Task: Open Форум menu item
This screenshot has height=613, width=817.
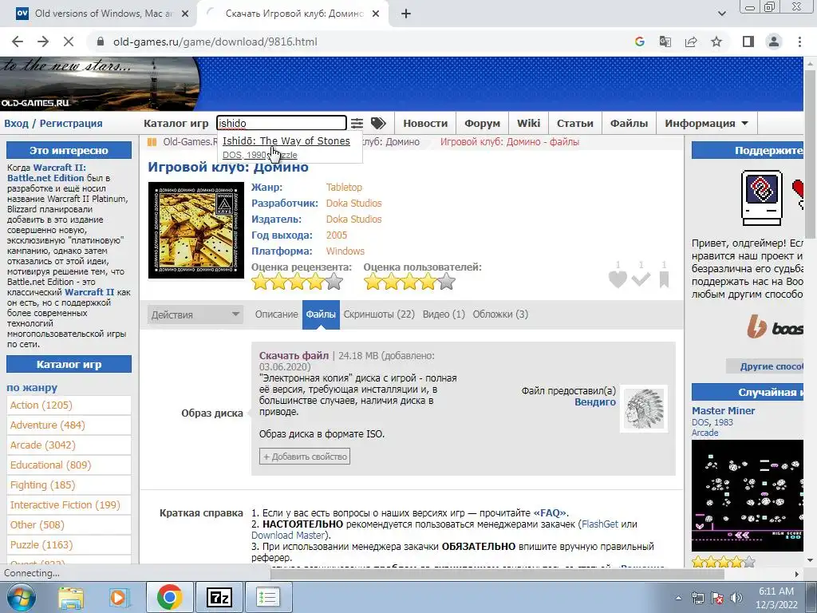Action: (482, 124)
